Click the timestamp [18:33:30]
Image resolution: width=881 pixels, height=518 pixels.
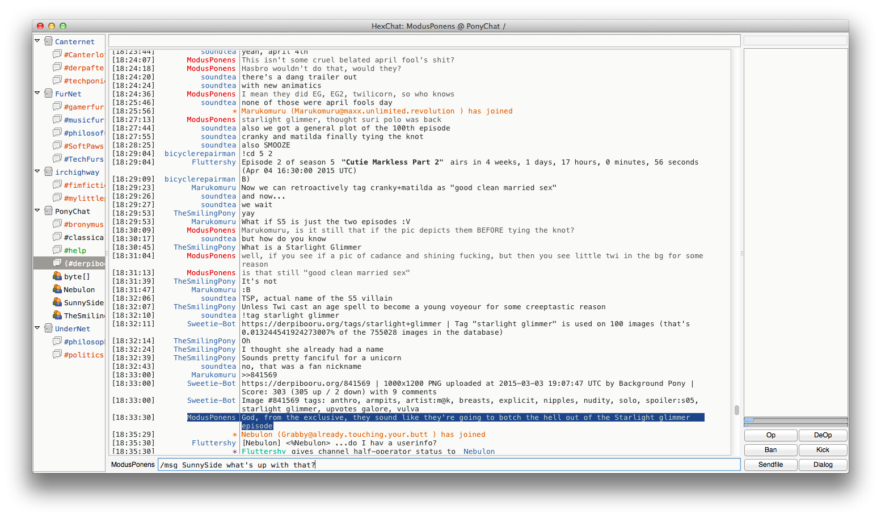[x=133, y=418]
